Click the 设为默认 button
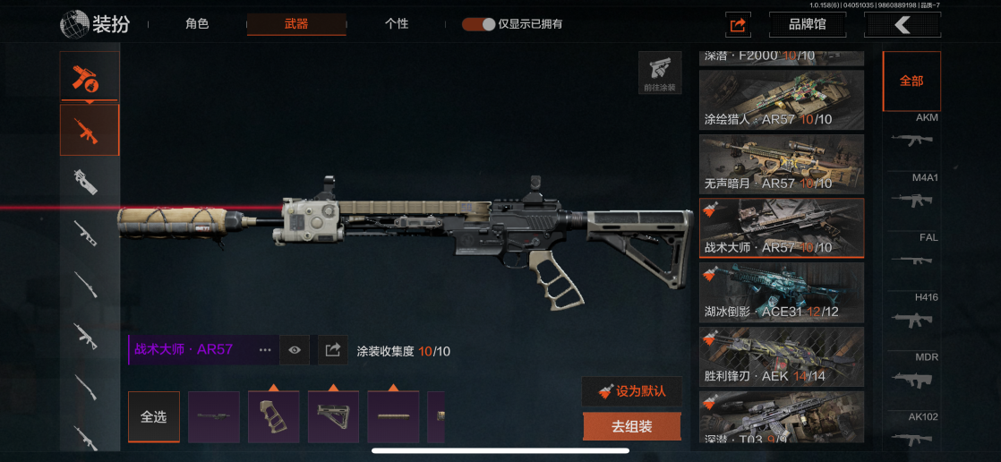1001x462 pixels. pos(631,391)
